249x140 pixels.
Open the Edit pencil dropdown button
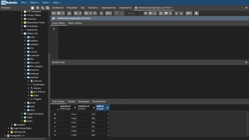109,13
